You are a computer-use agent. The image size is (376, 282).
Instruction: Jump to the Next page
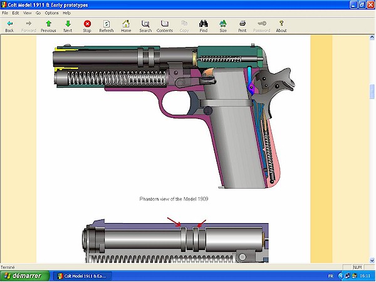(x=68, y=26)
